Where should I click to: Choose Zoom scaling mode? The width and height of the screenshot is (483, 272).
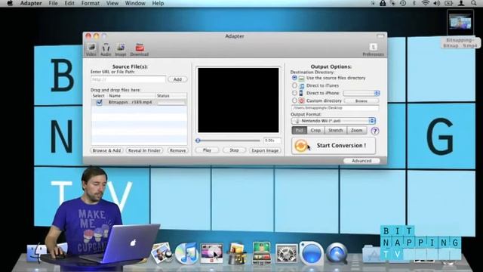point(356,131)
